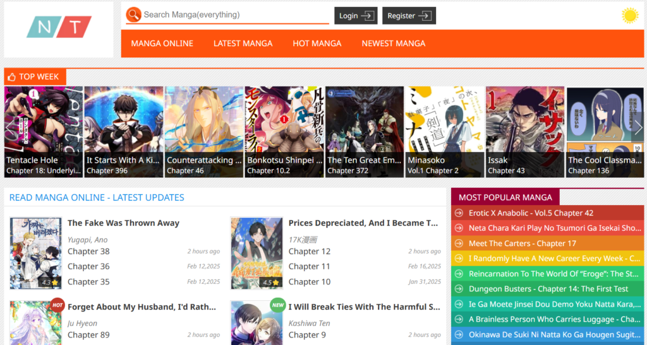Select the MOST POPULAR MANGA tab
Image resolution: width=647 pixels, height=345 pixels.
[505, 197]
